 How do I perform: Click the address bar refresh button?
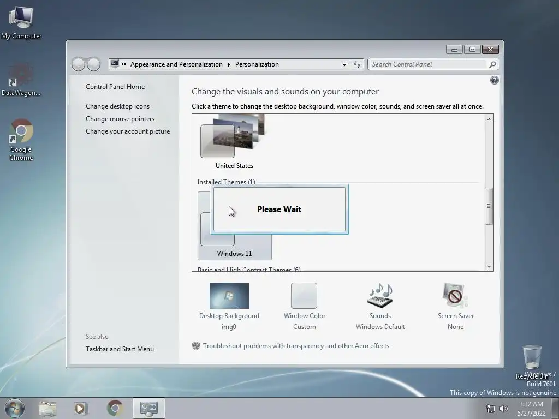point(357,64)
